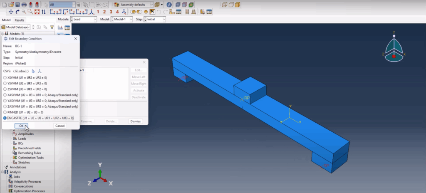Select the Rotate view tool
Screen dimensions: 426x193
[x=17, y=12]
